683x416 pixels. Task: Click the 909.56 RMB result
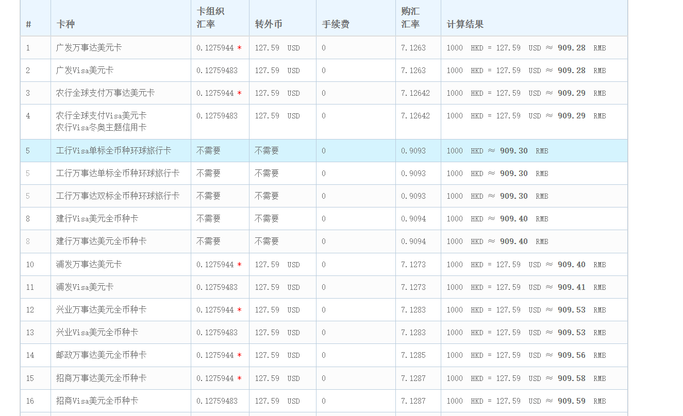572,355
